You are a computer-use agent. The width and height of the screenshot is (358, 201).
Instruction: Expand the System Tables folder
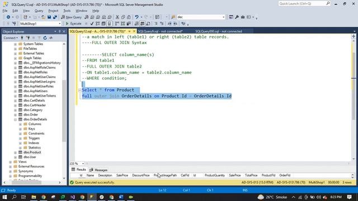click(15, 44)
